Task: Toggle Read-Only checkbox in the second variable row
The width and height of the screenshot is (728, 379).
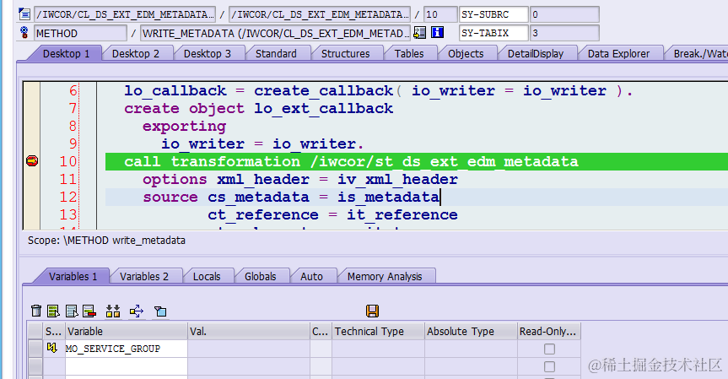Action: point(549,366)
